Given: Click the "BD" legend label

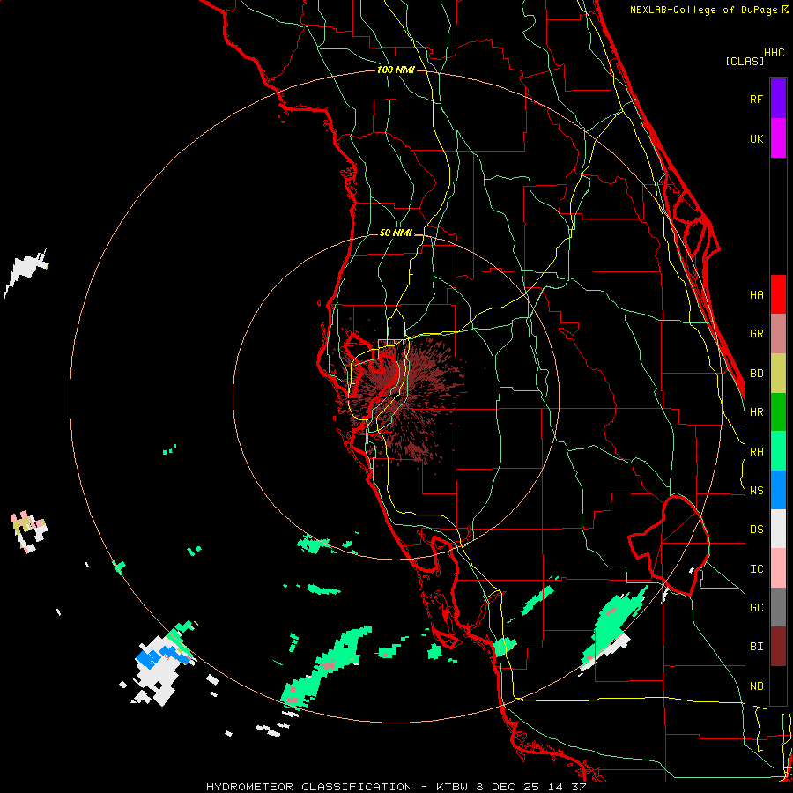Looking at the screenshot, I should coord(756,374).
